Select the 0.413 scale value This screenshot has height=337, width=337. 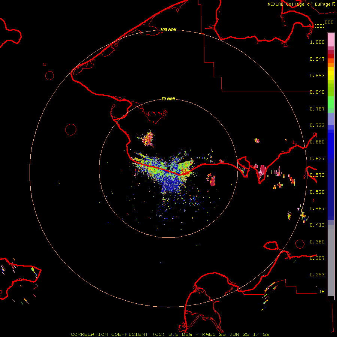[317, 225]
